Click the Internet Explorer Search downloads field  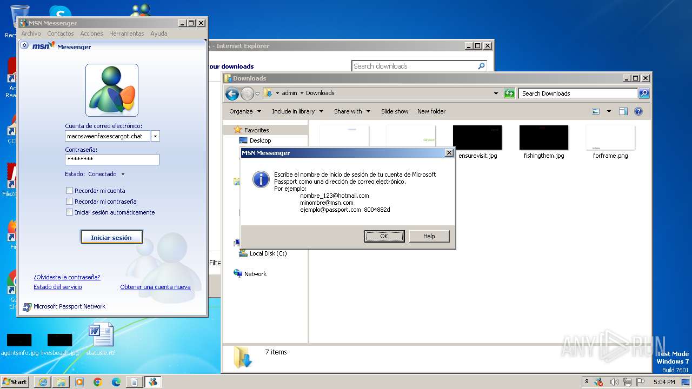[414, 66]
